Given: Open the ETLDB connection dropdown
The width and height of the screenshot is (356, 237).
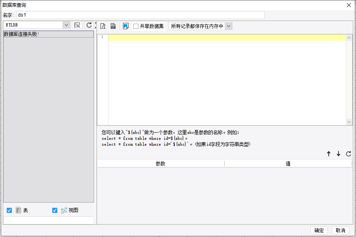Looking at the screenshot, I should click(66, 25).
